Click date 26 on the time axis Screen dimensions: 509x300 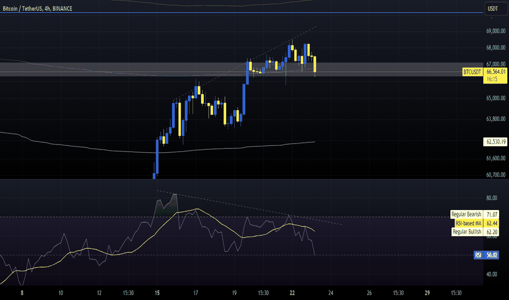(369, 293)
